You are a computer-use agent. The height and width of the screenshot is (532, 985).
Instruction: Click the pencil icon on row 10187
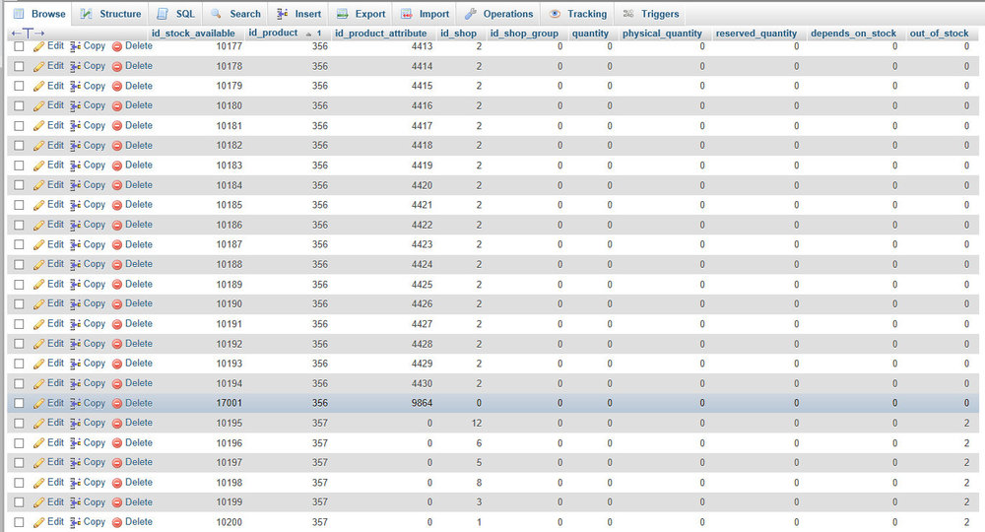pyautogui.click(x=39, y=244)
